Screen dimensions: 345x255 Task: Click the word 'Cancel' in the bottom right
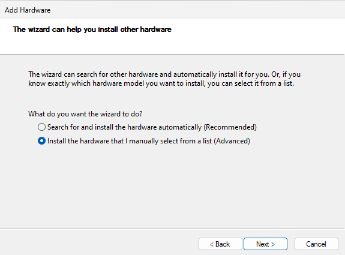[316, 244]
